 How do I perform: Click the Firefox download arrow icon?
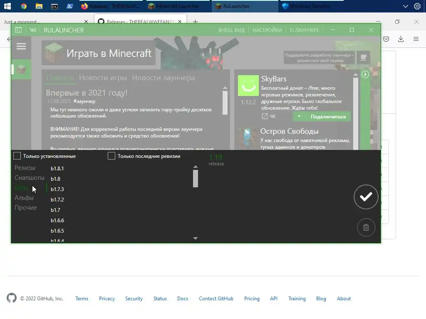tap(401, 39)
